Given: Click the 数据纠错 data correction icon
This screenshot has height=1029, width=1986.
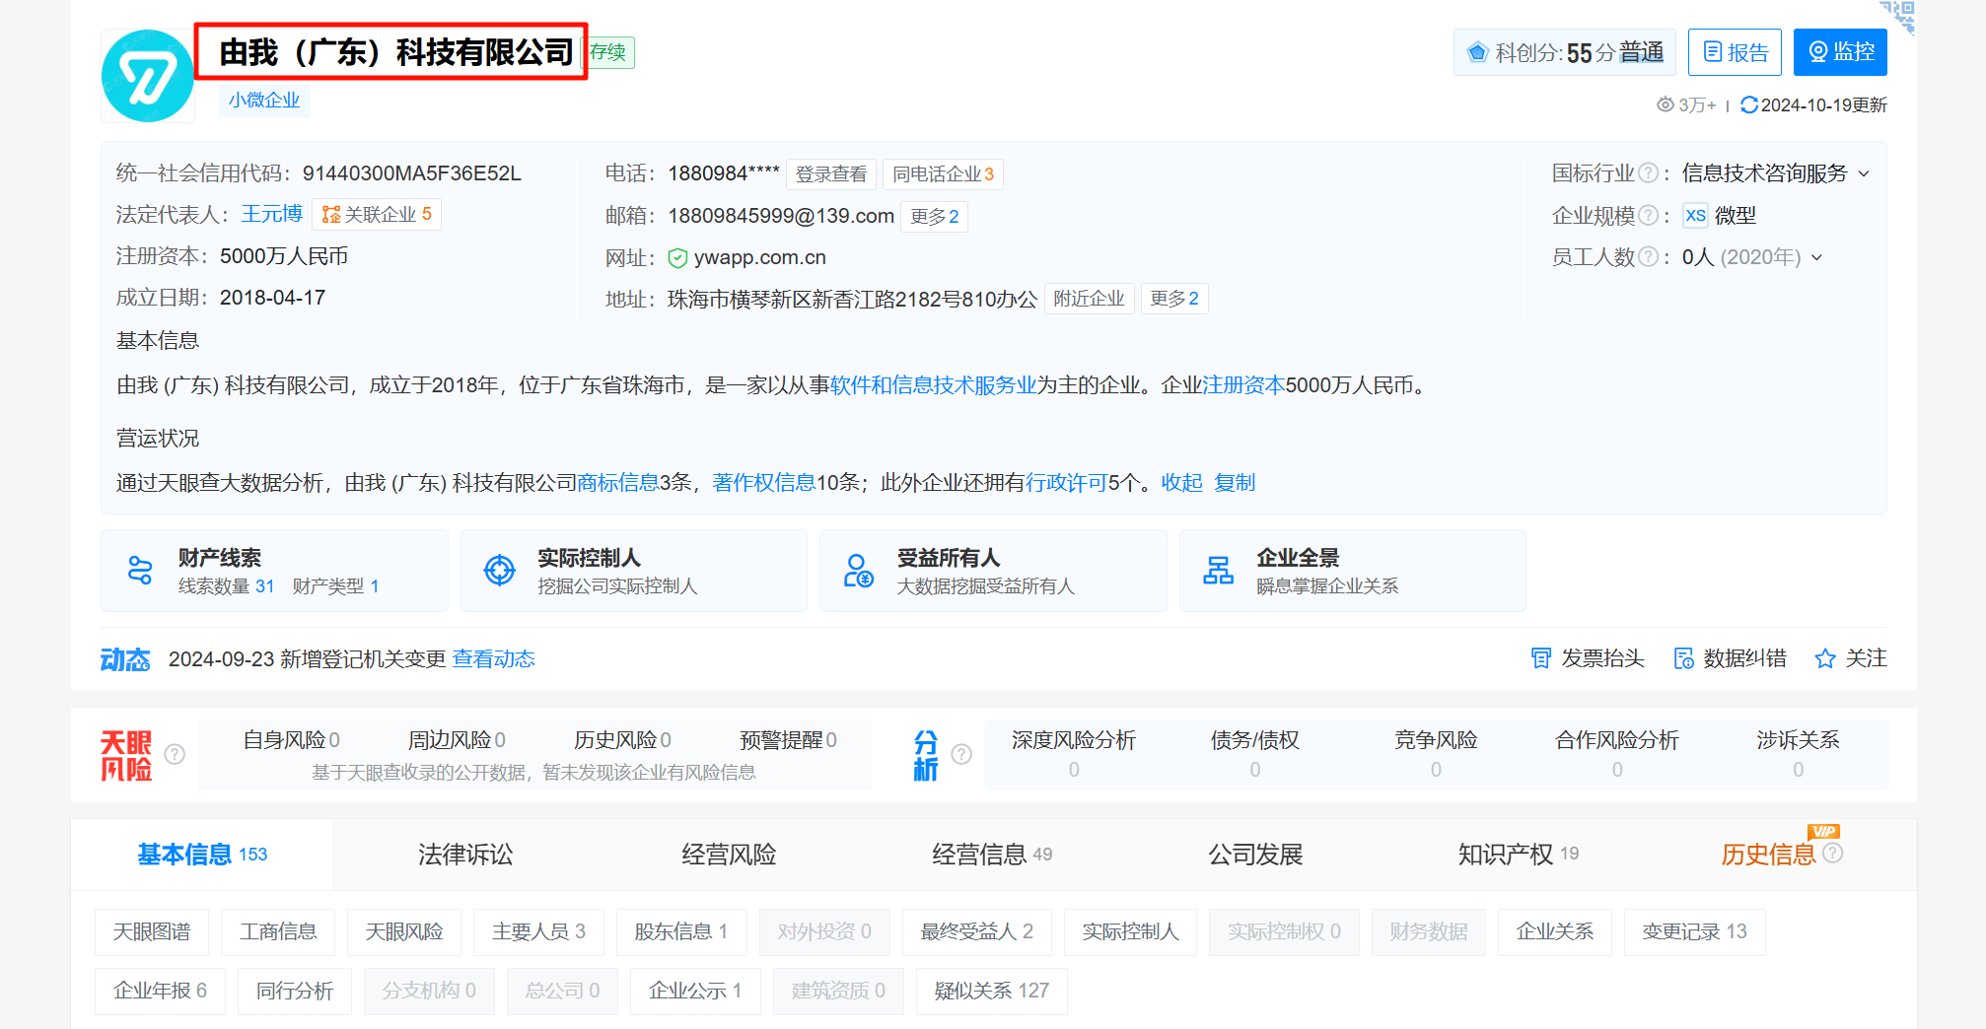Looking at the screenshot, I should pyautogui.click(x=1683, y=658).
